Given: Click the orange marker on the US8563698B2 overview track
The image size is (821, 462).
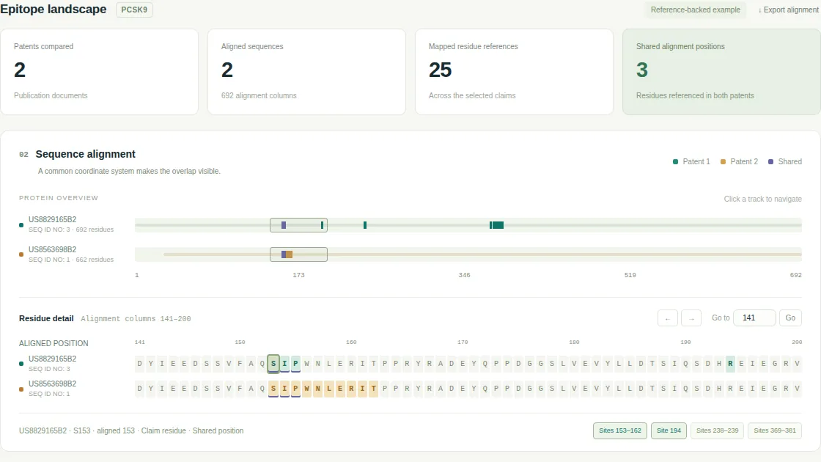Looking at the screenshot, I should point(289,254).
